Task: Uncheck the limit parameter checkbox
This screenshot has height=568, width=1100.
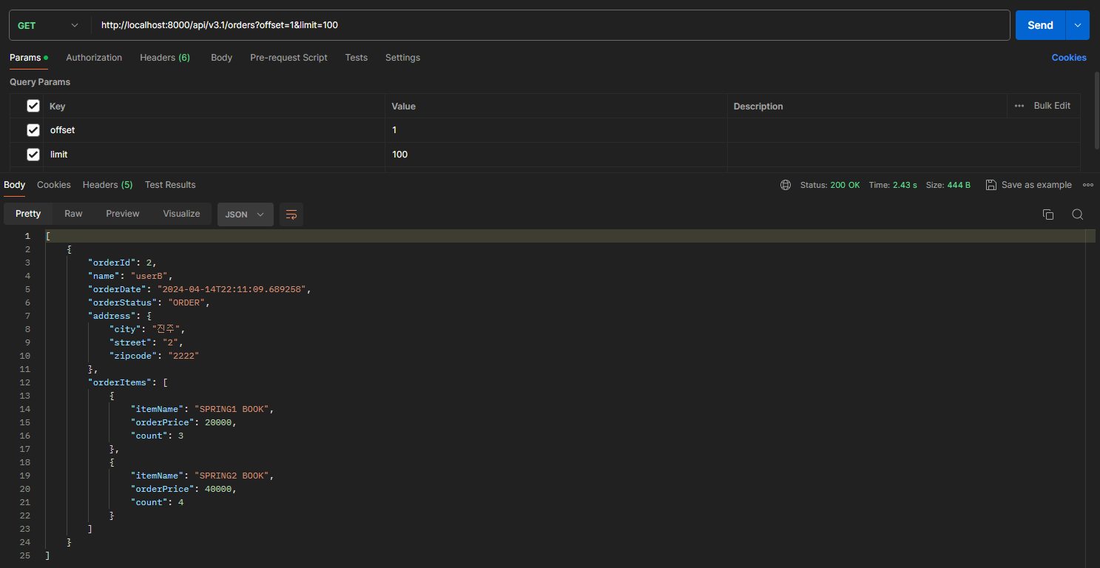Action: pos(33,155)
